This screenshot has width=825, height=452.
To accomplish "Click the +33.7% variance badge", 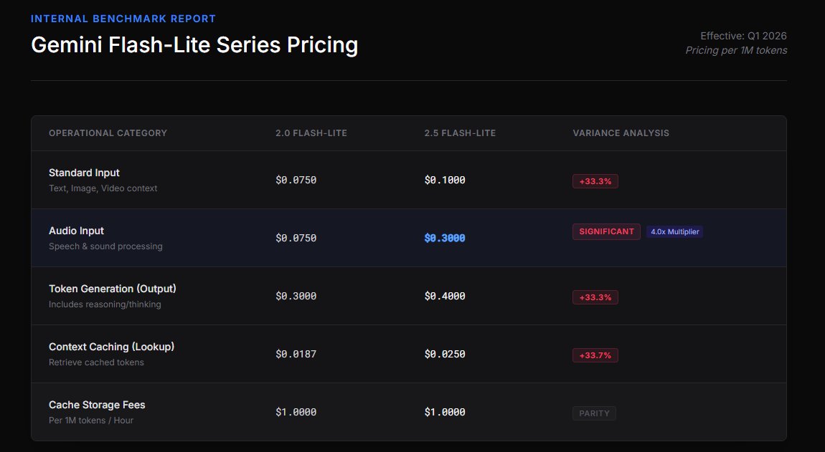I will click(595, 355).
